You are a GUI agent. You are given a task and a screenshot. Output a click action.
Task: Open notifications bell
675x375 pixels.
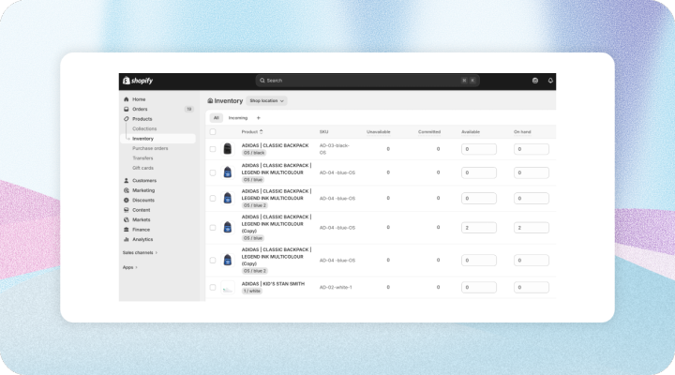pyautogui.click(x=550, y=81)
